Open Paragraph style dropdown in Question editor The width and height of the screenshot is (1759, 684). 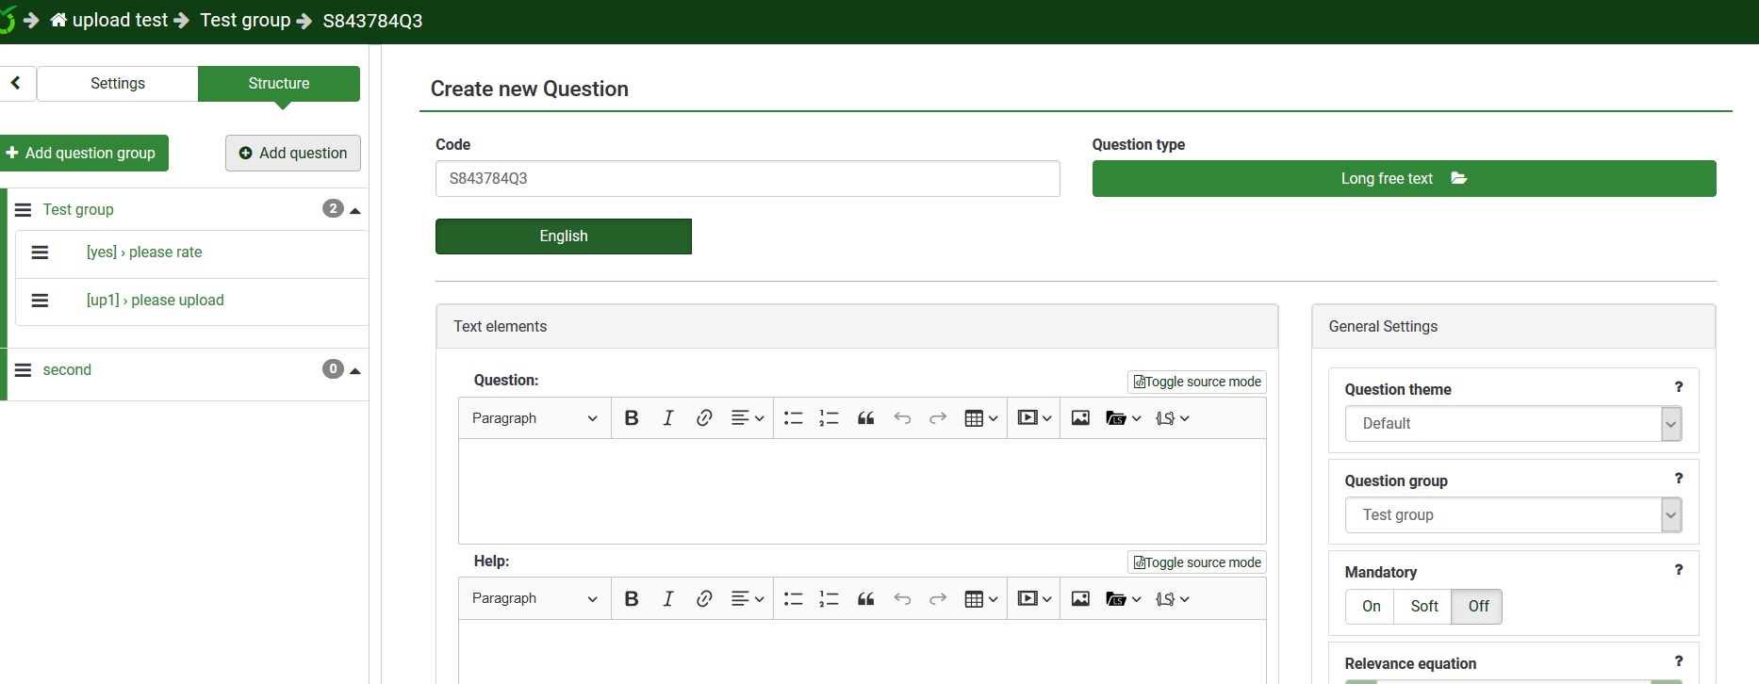(x=534, y=418)
